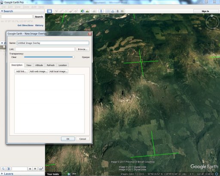Open Get Directions link
The image size is (220, 176).
coord(25,25)
